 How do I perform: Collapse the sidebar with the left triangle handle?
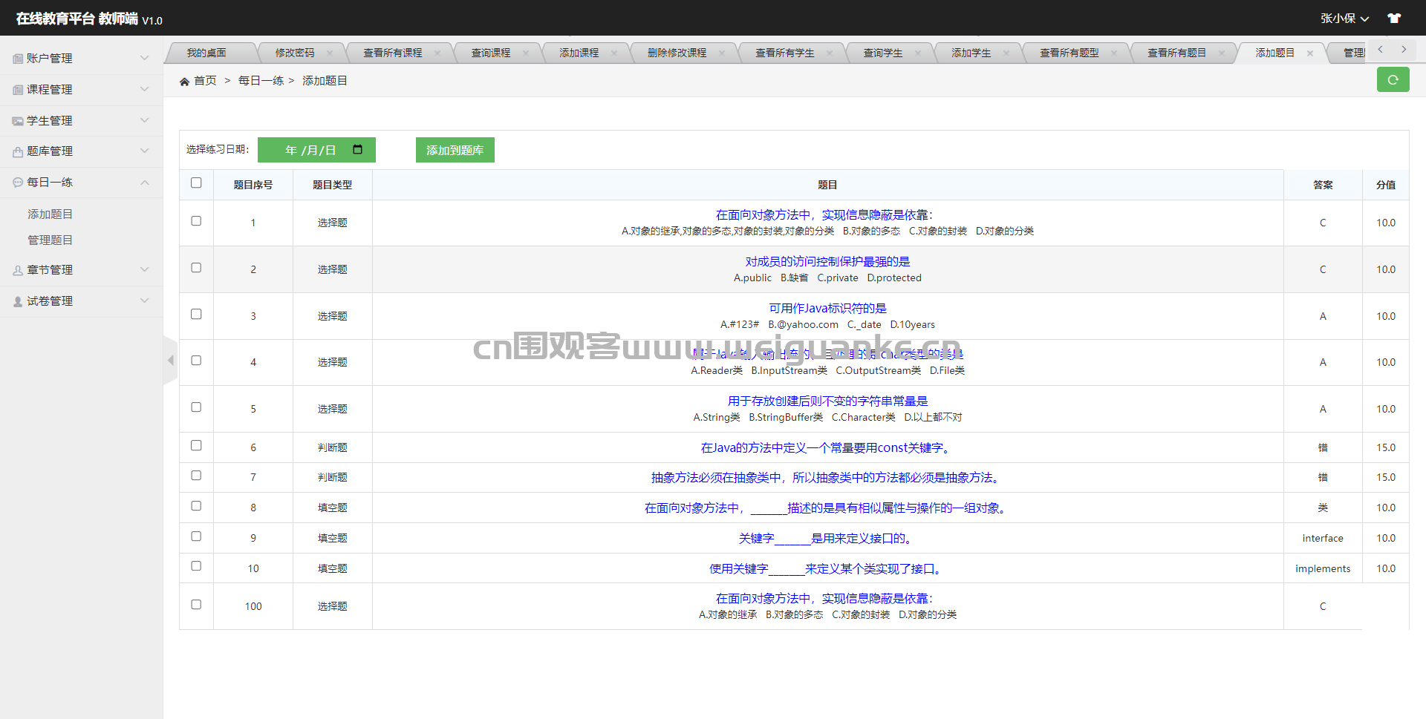pos(170,361)
